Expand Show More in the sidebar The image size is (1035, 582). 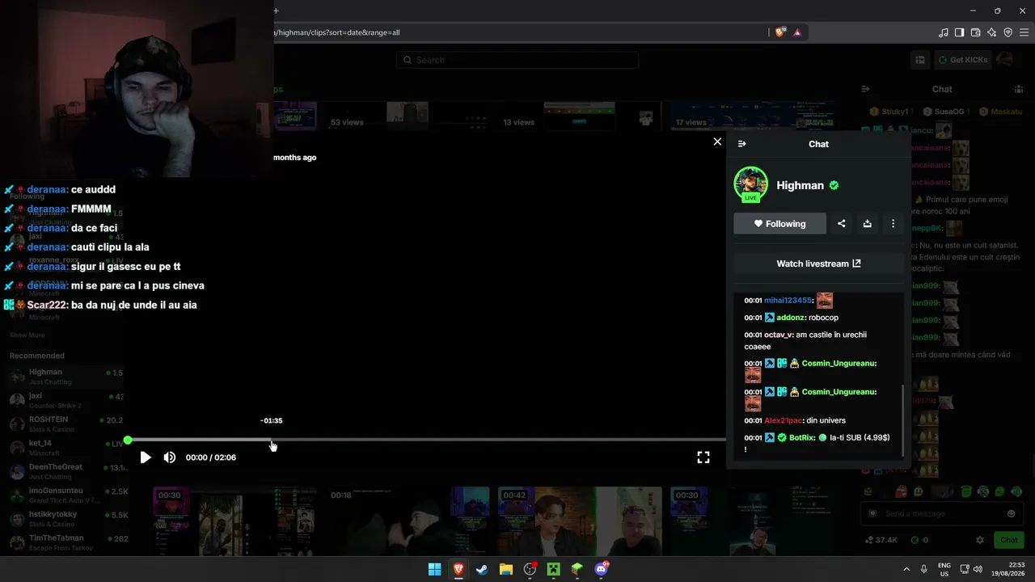point(27,335)
